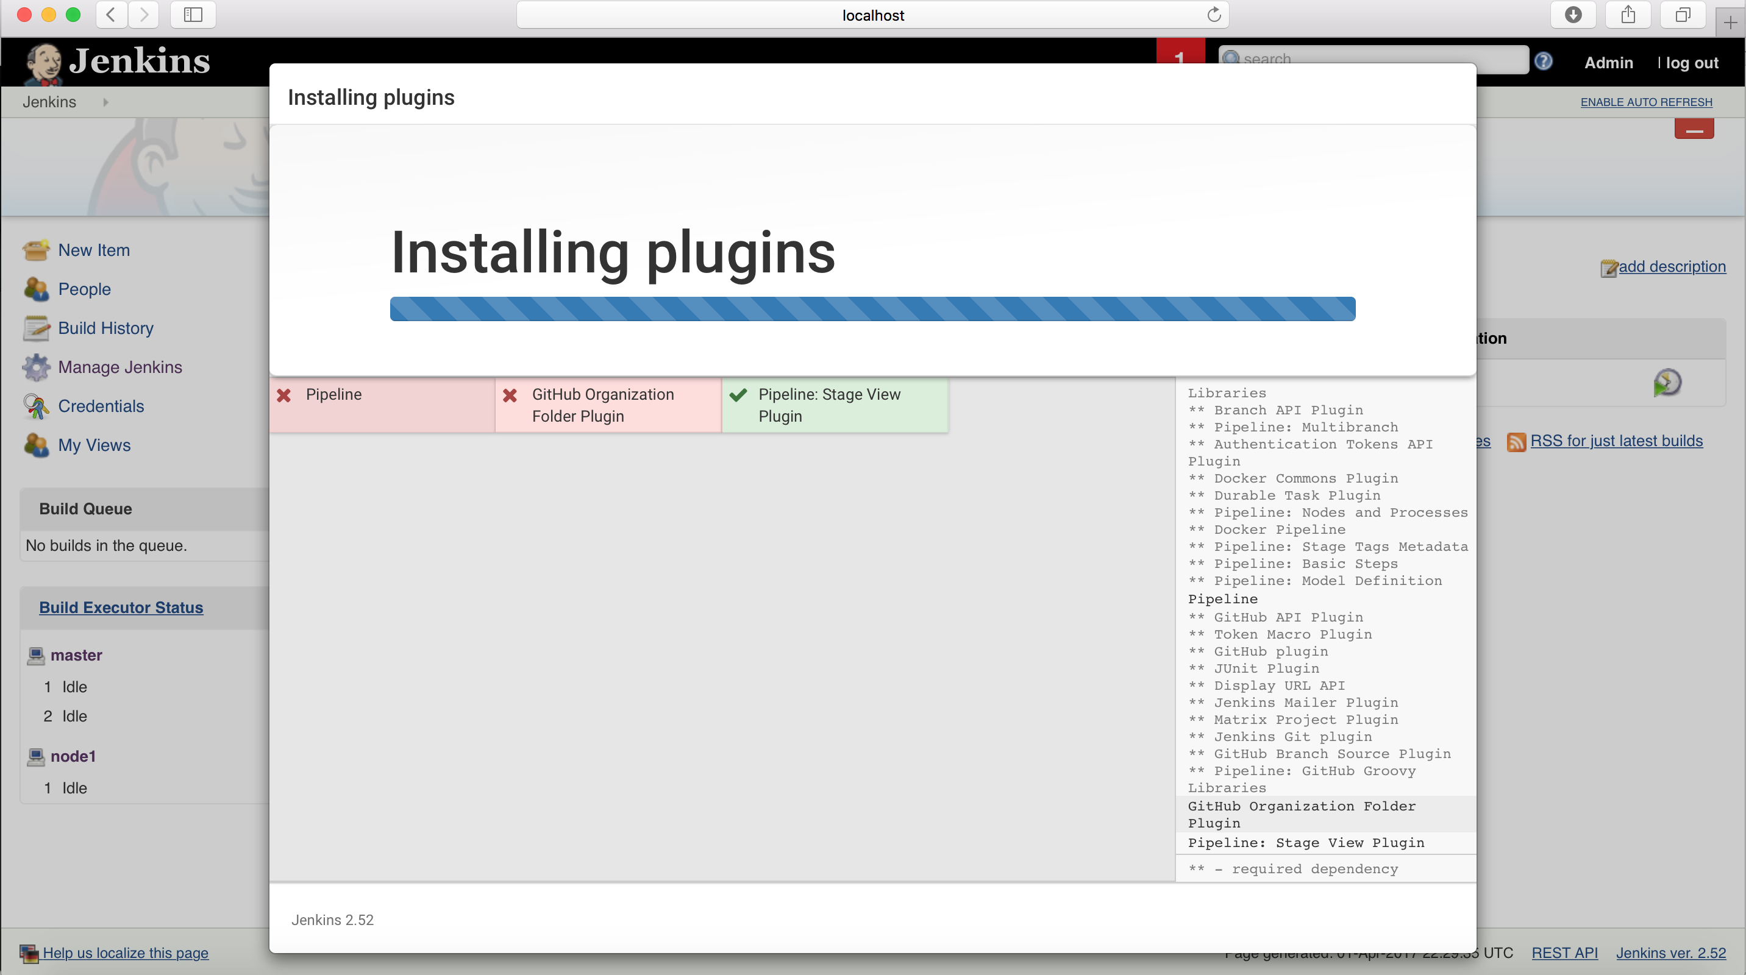Open Safari downloads icon
The height and width of the screenshot is (975, 1746).
click(x=1573, y=15)
